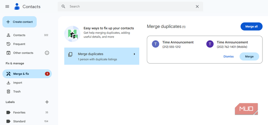
Task: Select the Merge & fix sidebar item
Action: 27,74
